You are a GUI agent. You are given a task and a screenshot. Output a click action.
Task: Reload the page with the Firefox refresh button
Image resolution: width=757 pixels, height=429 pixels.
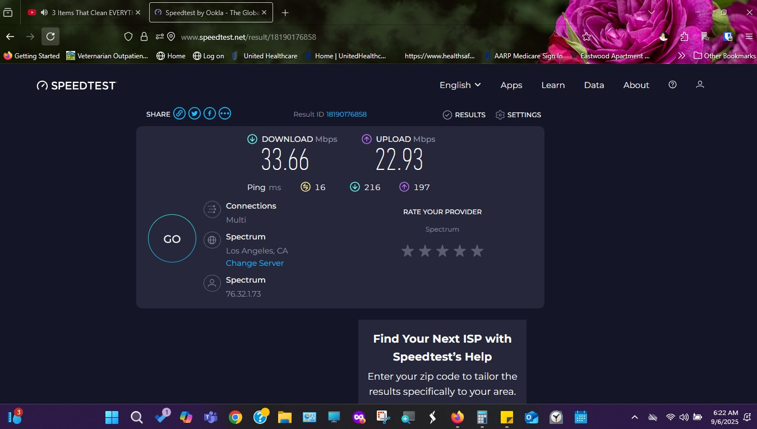click(x=50, y=36)
